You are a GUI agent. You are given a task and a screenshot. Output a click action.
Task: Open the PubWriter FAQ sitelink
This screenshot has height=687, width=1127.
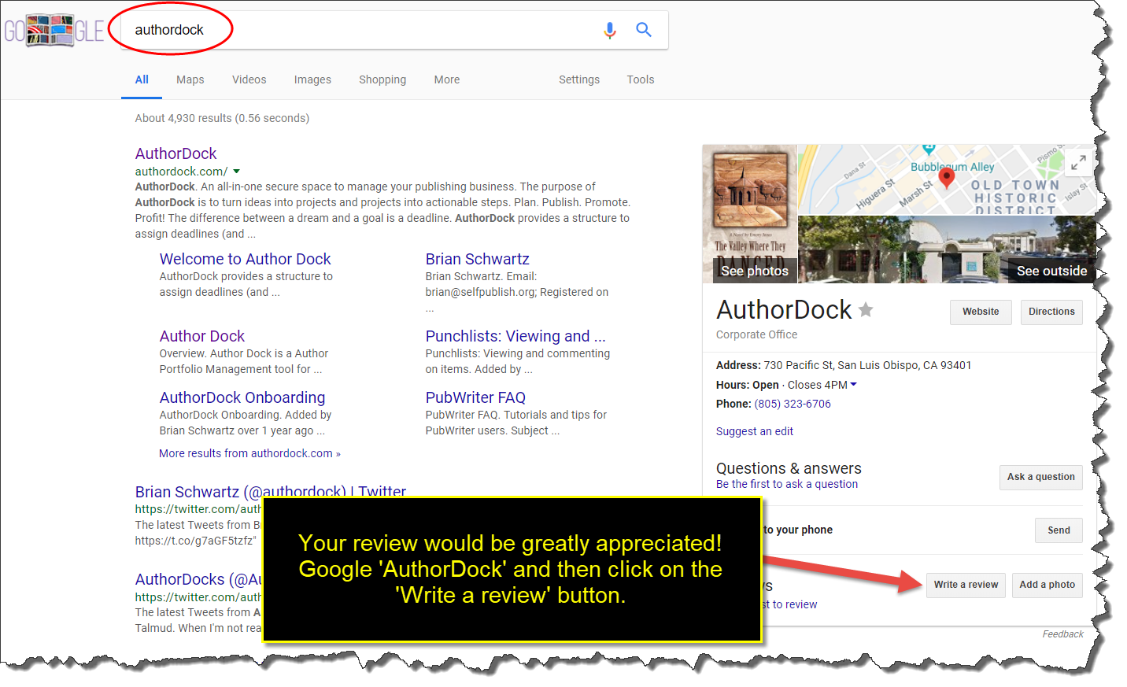[475, 397]
